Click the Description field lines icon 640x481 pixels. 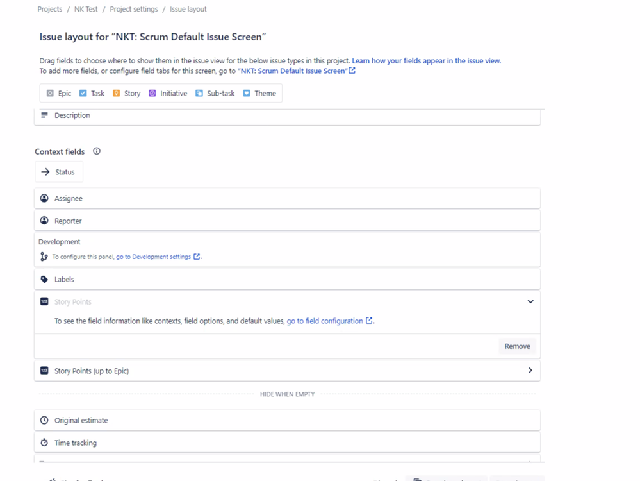[x=44, y=115]
